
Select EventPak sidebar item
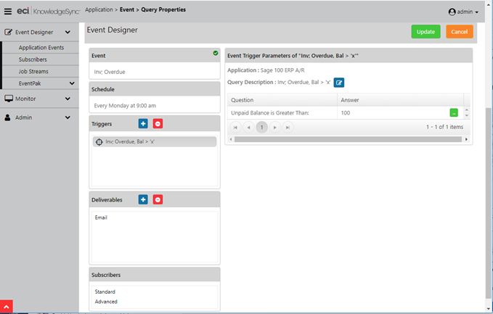[30, 83]
